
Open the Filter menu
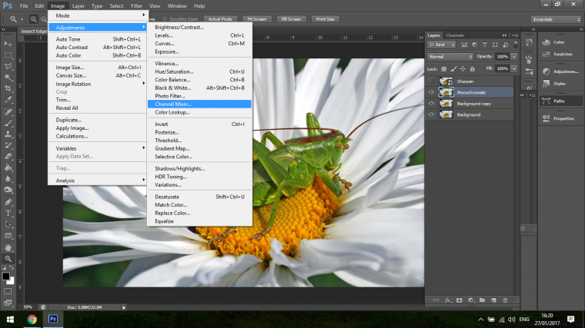pos(136,6)
